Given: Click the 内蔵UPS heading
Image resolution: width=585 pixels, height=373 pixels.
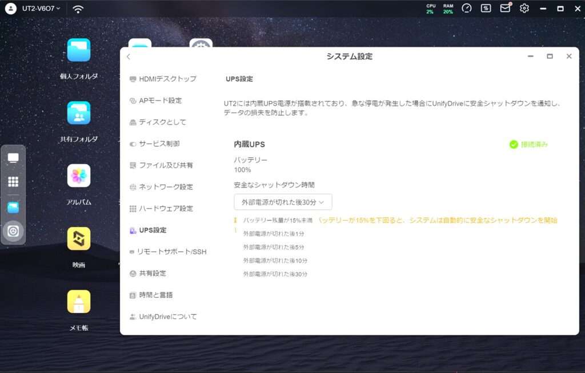Looking at the screenshot, I should click(x=249, y=144).
